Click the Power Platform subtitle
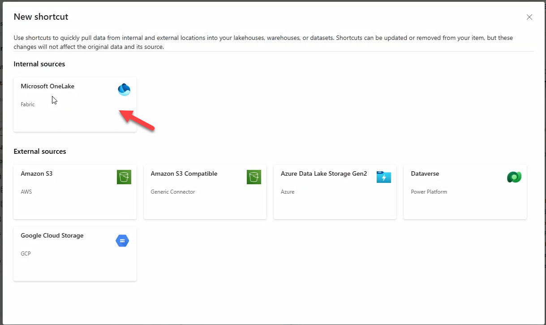Viewport: 546px width, 325px height. tap(429, 192)
